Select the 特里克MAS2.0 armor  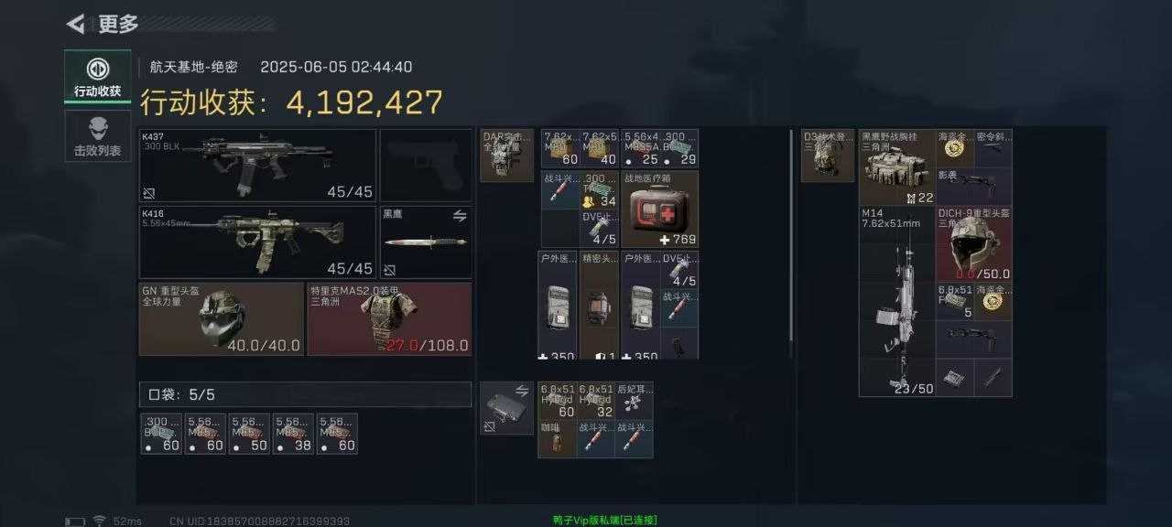[x=389, y=318]
